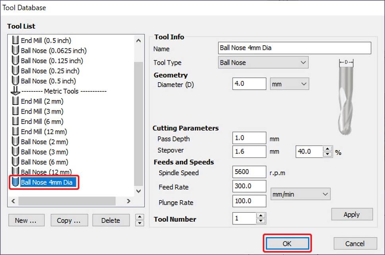Select End Mill (6 mm) list entry
The width and height of the screenshot is (385, 255).
click(x=42, y=122)
